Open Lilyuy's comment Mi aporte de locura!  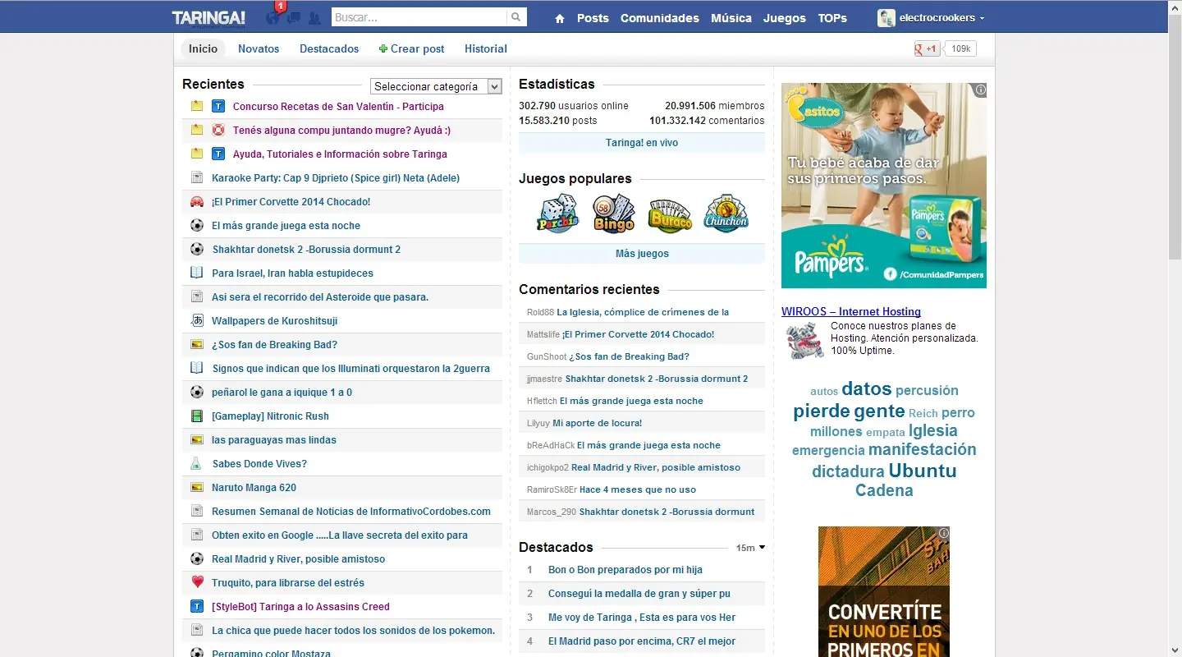598,423
